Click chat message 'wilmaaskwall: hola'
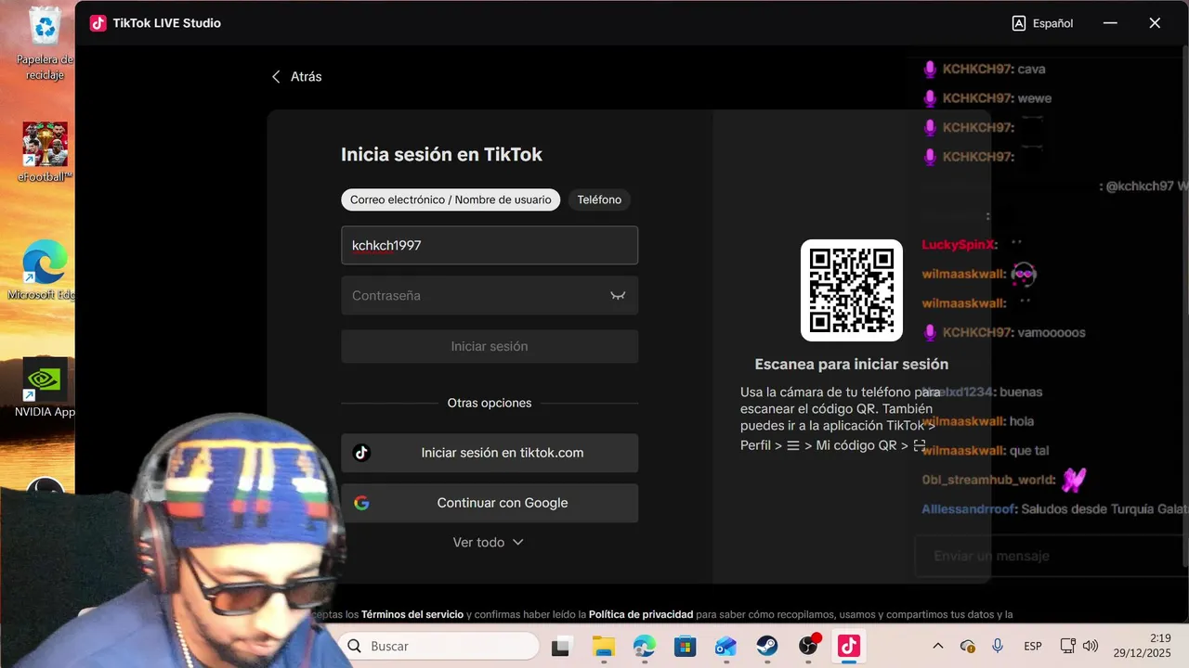Screen dimensions: 1189x668 pyautogui.click(x=977, y=421)
